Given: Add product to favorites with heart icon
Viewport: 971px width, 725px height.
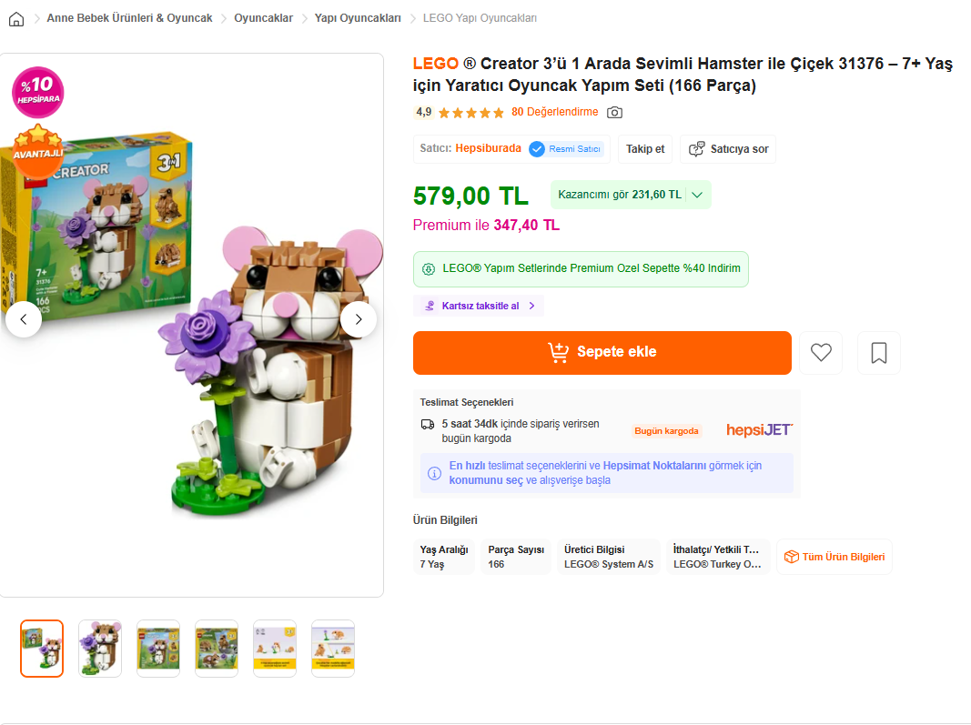Looking at the screenshot, I should pyautogui.click(x=821, y=353).
